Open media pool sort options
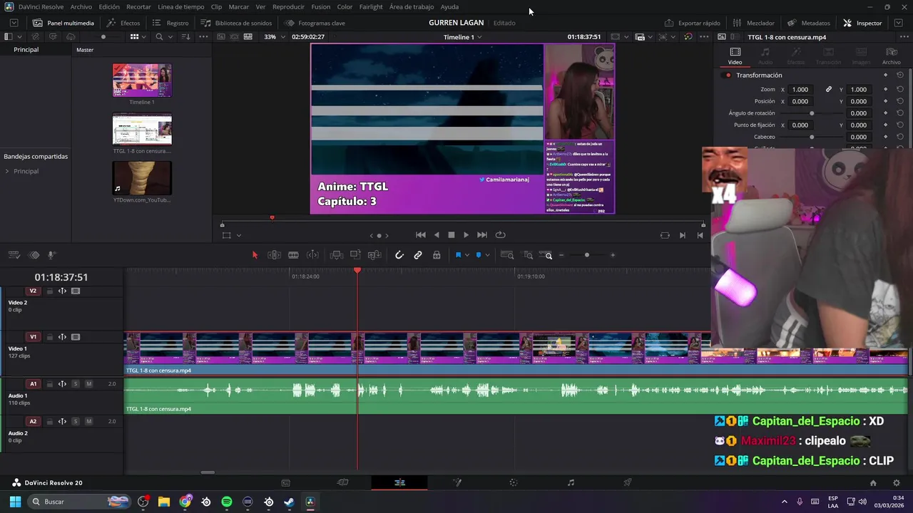This screenshot has width=913, height=513. (x=185, y=36)
